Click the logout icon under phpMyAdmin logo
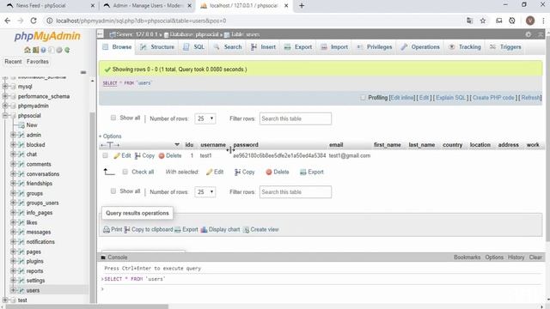This screenshot has height=309, width=550. click(35, 50)
